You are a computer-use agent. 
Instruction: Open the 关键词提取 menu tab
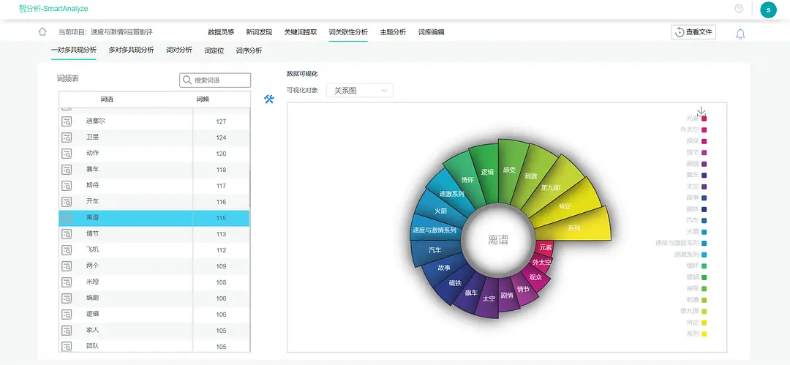301,31
